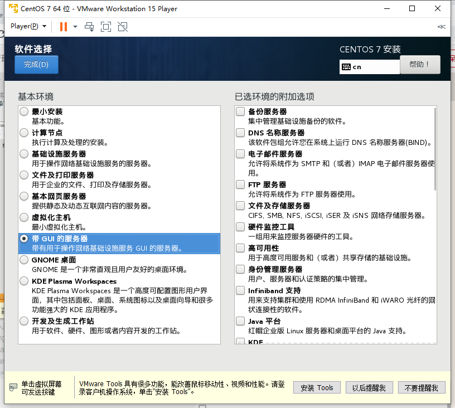
Task: Select 开发及生成工作站 radio button
Action: pos(24,321)
